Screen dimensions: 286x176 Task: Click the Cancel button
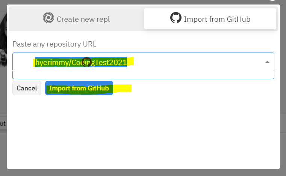click(x=27, y=88)
